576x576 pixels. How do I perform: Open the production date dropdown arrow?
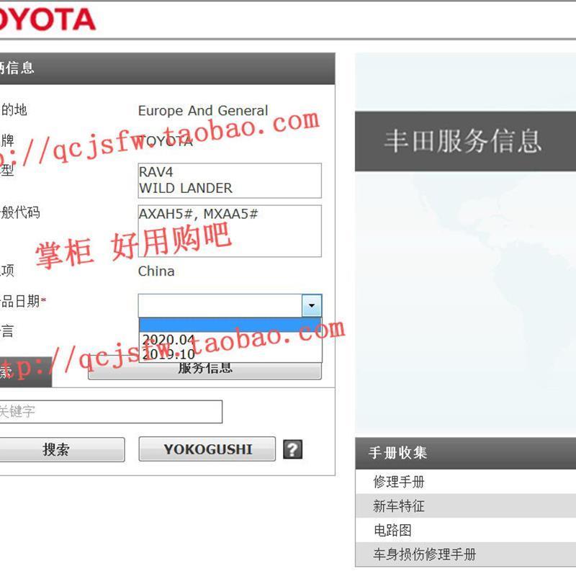click(x=312, y=305)
